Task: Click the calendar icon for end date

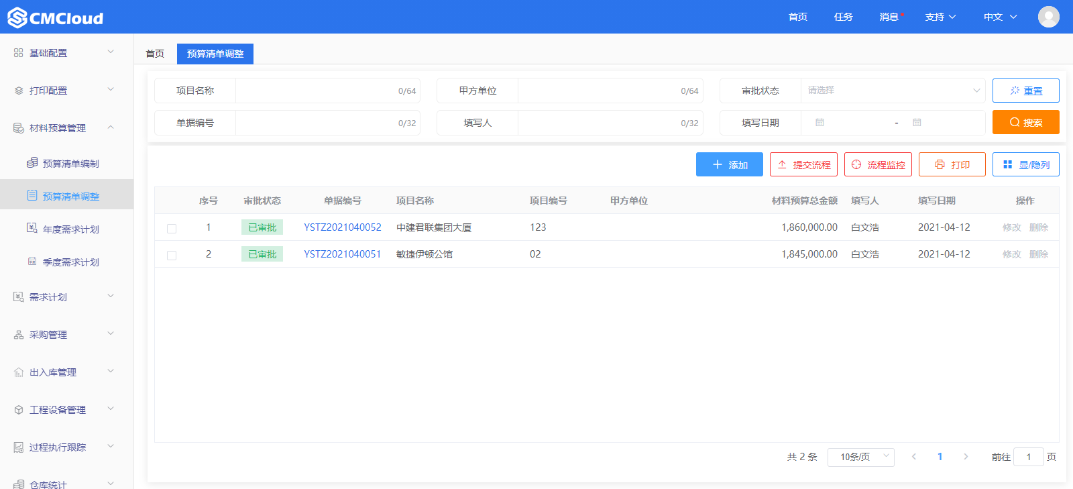Action: click(917, 123)
